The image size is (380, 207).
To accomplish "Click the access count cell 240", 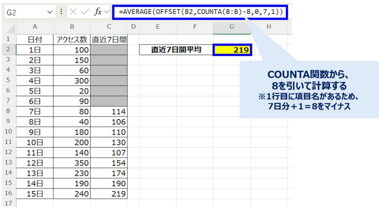I will [72, 194].
